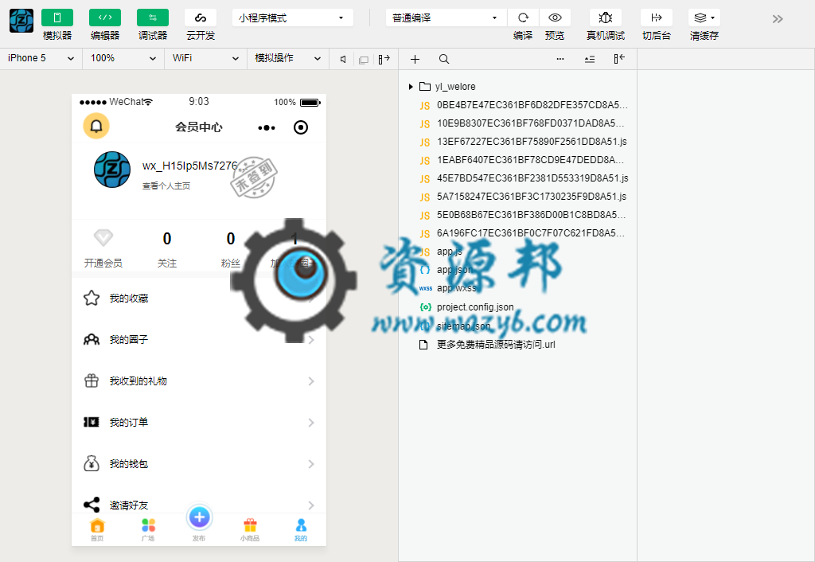The height and width of the screenshot is (562, 815).
Task: Open 我的圈子 circles row
Action: point(199,340)
